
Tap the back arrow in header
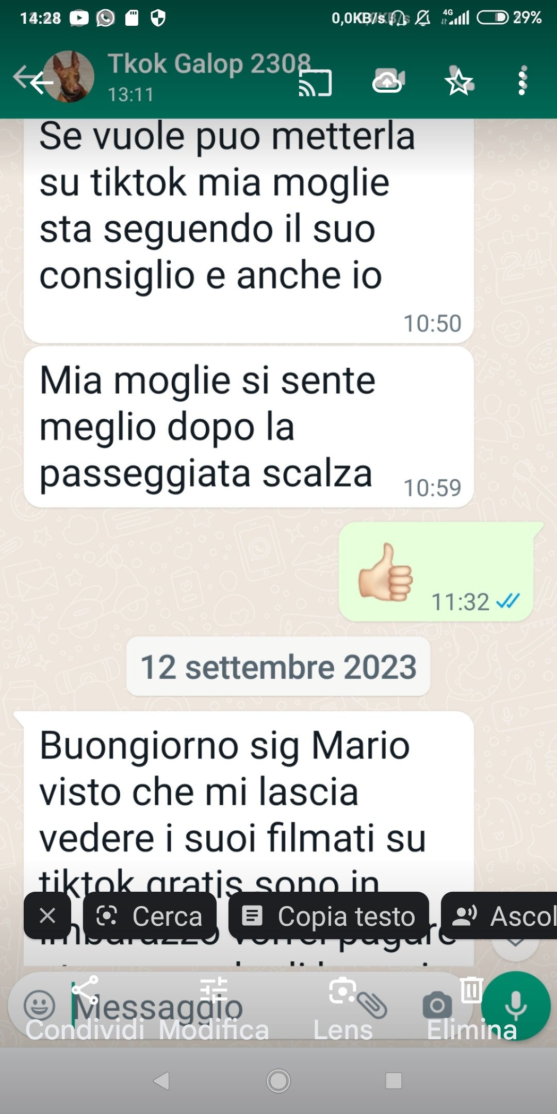point(34,81)
